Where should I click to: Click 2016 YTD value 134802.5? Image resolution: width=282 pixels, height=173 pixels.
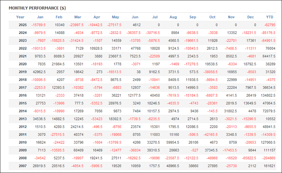[x=268, y=95]
